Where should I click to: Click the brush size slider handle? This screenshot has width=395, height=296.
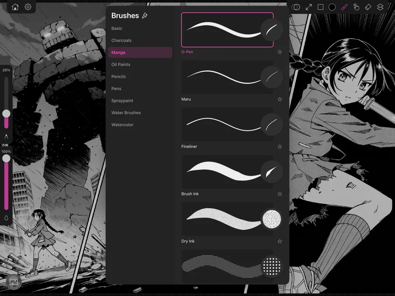[6, 113]
